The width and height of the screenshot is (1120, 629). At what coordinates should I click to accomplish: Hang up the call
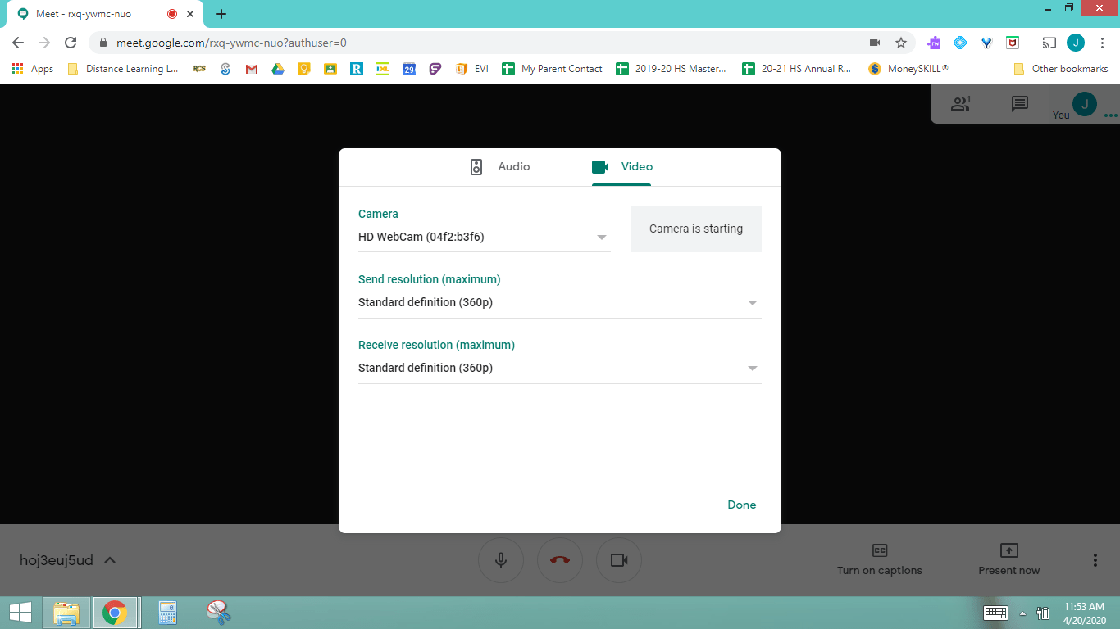(560, 560)
